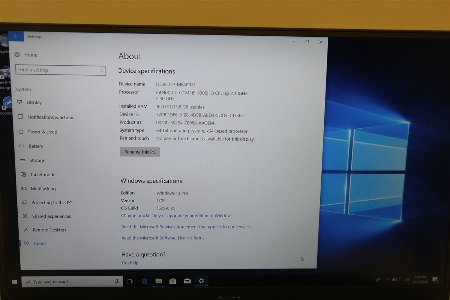
Task: Click the back arrow in Settings
Action: point(15,36)
